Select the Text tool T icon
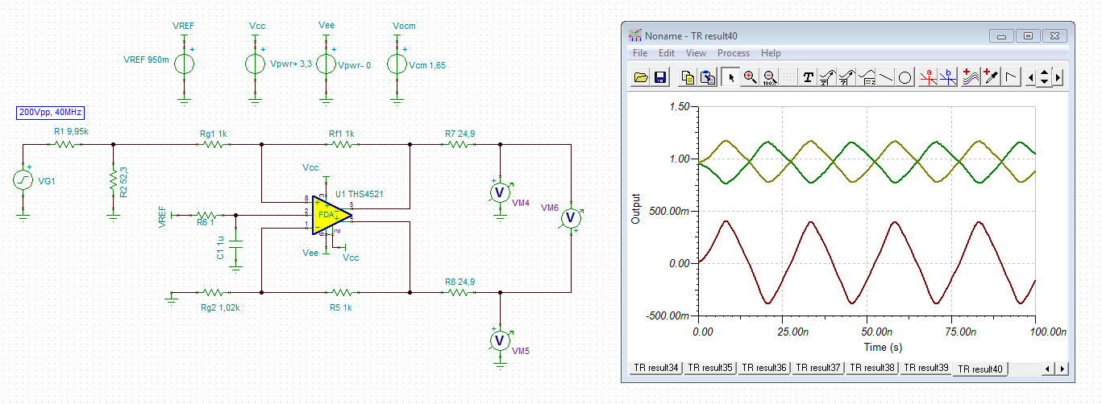The width and height of the screenshot is (1102, 404). click(x=809, y=77)
